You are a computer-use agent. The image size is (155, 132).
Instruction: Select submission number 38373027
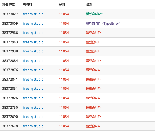pos(10,14)
